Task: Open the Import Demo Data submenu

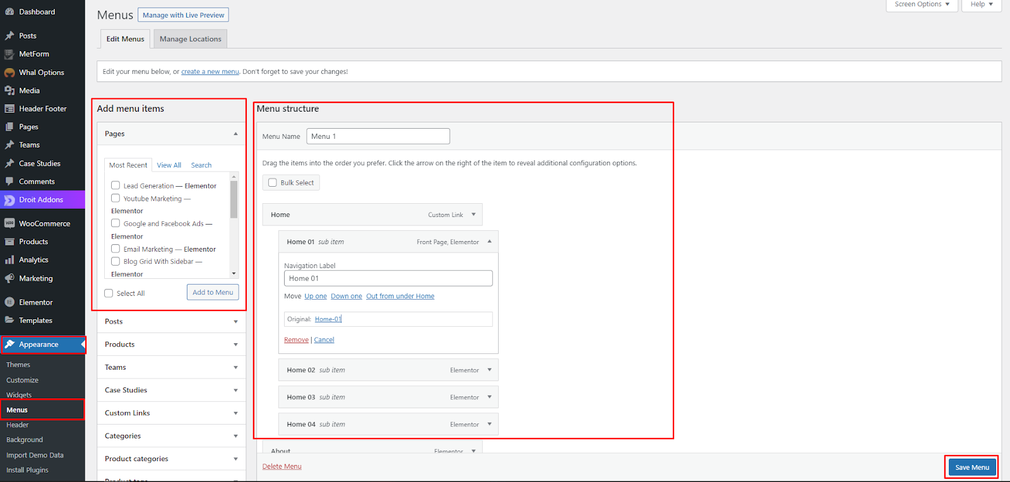Action: click(x=35, y=455)
